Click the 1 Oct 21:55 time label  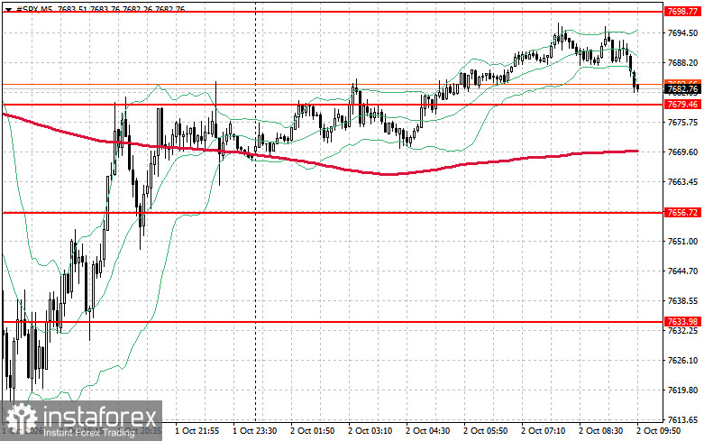pyautogui.click(x=197, y=431)
